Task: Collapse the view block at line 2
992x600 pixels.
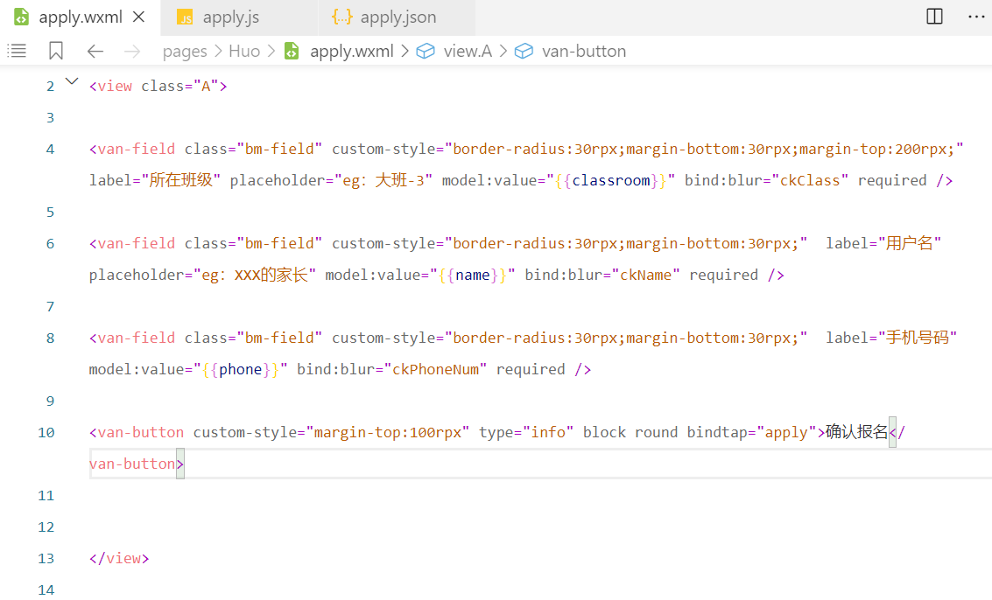Action: point(72,82)
